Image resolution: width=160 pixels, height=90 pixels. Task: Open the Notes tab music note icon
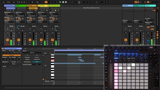pos(25,49)
